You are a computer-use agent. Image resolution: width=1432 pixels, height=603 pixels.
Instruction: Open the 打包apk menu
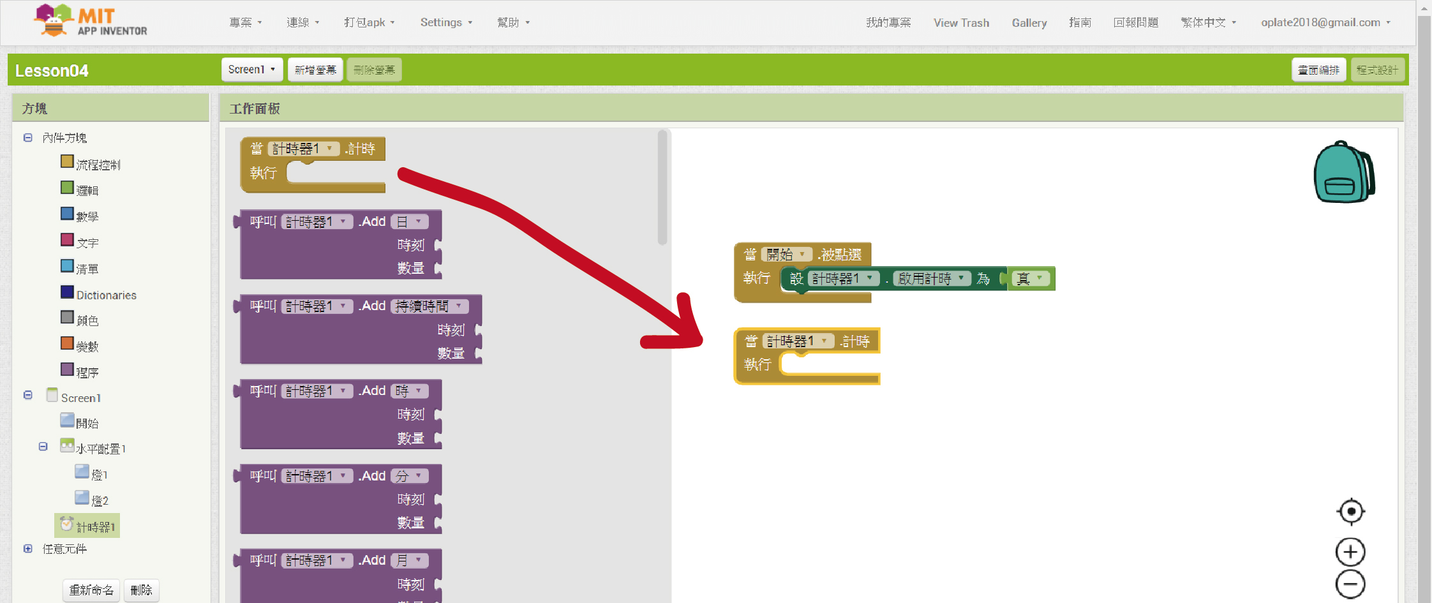pyautogui.click(x=369, y=22)
